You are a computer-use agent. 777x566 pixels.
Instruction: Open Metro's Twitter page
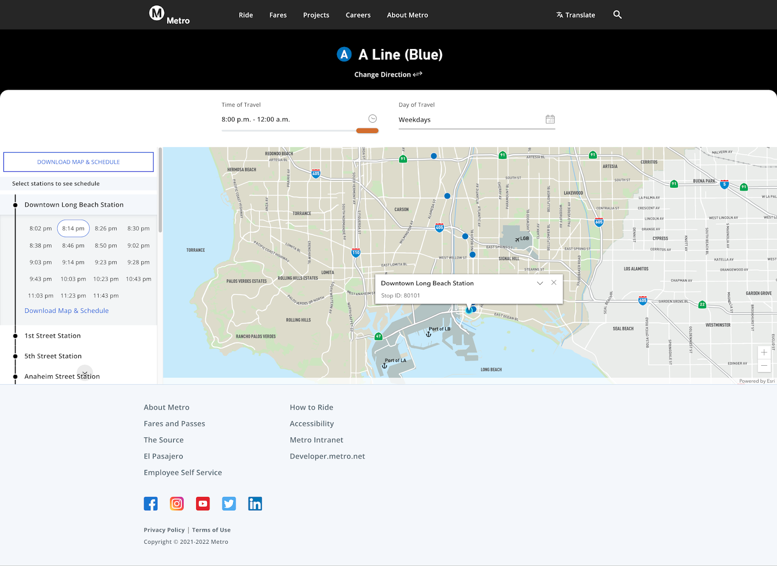click(x=229, y=504)
